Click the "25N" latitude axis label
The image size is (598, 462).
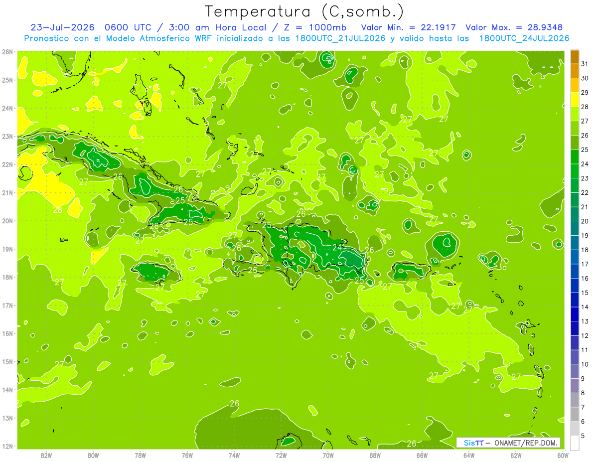pyautogui.click(x=7, y=80)
